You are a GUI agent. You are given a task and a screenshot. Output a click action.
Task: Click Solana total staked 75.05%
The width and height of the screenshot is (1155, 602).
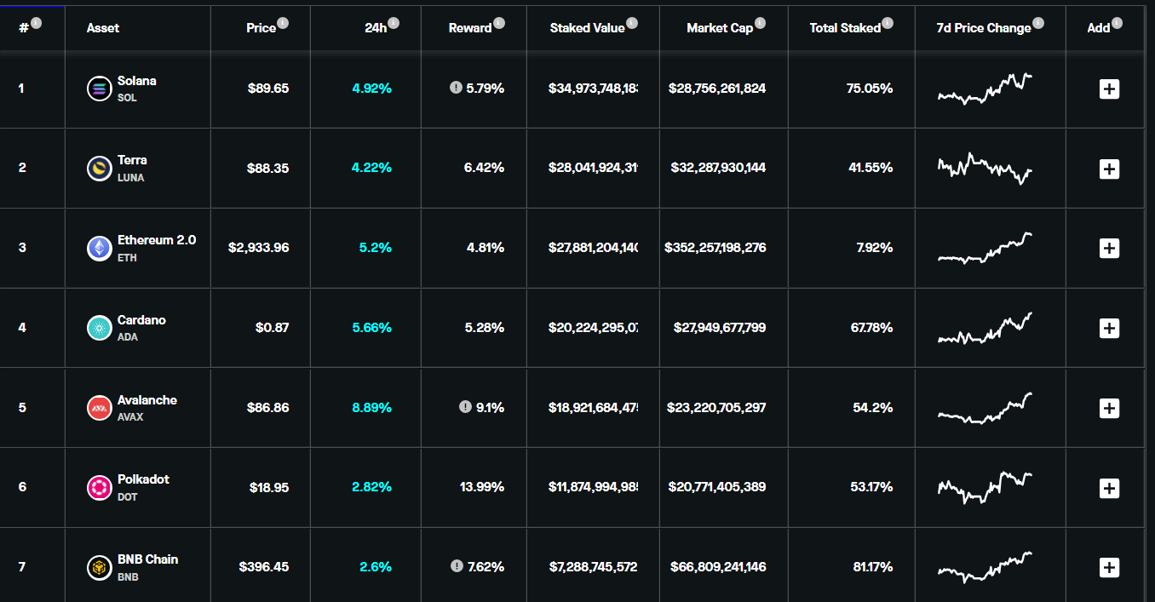coord(871,89)
